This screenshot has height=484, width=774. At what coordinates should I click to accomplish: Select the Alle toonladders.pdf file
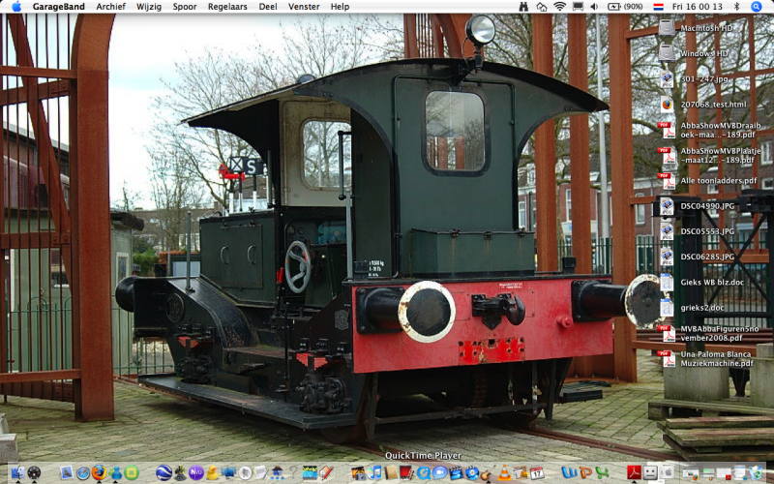point(667,181)
